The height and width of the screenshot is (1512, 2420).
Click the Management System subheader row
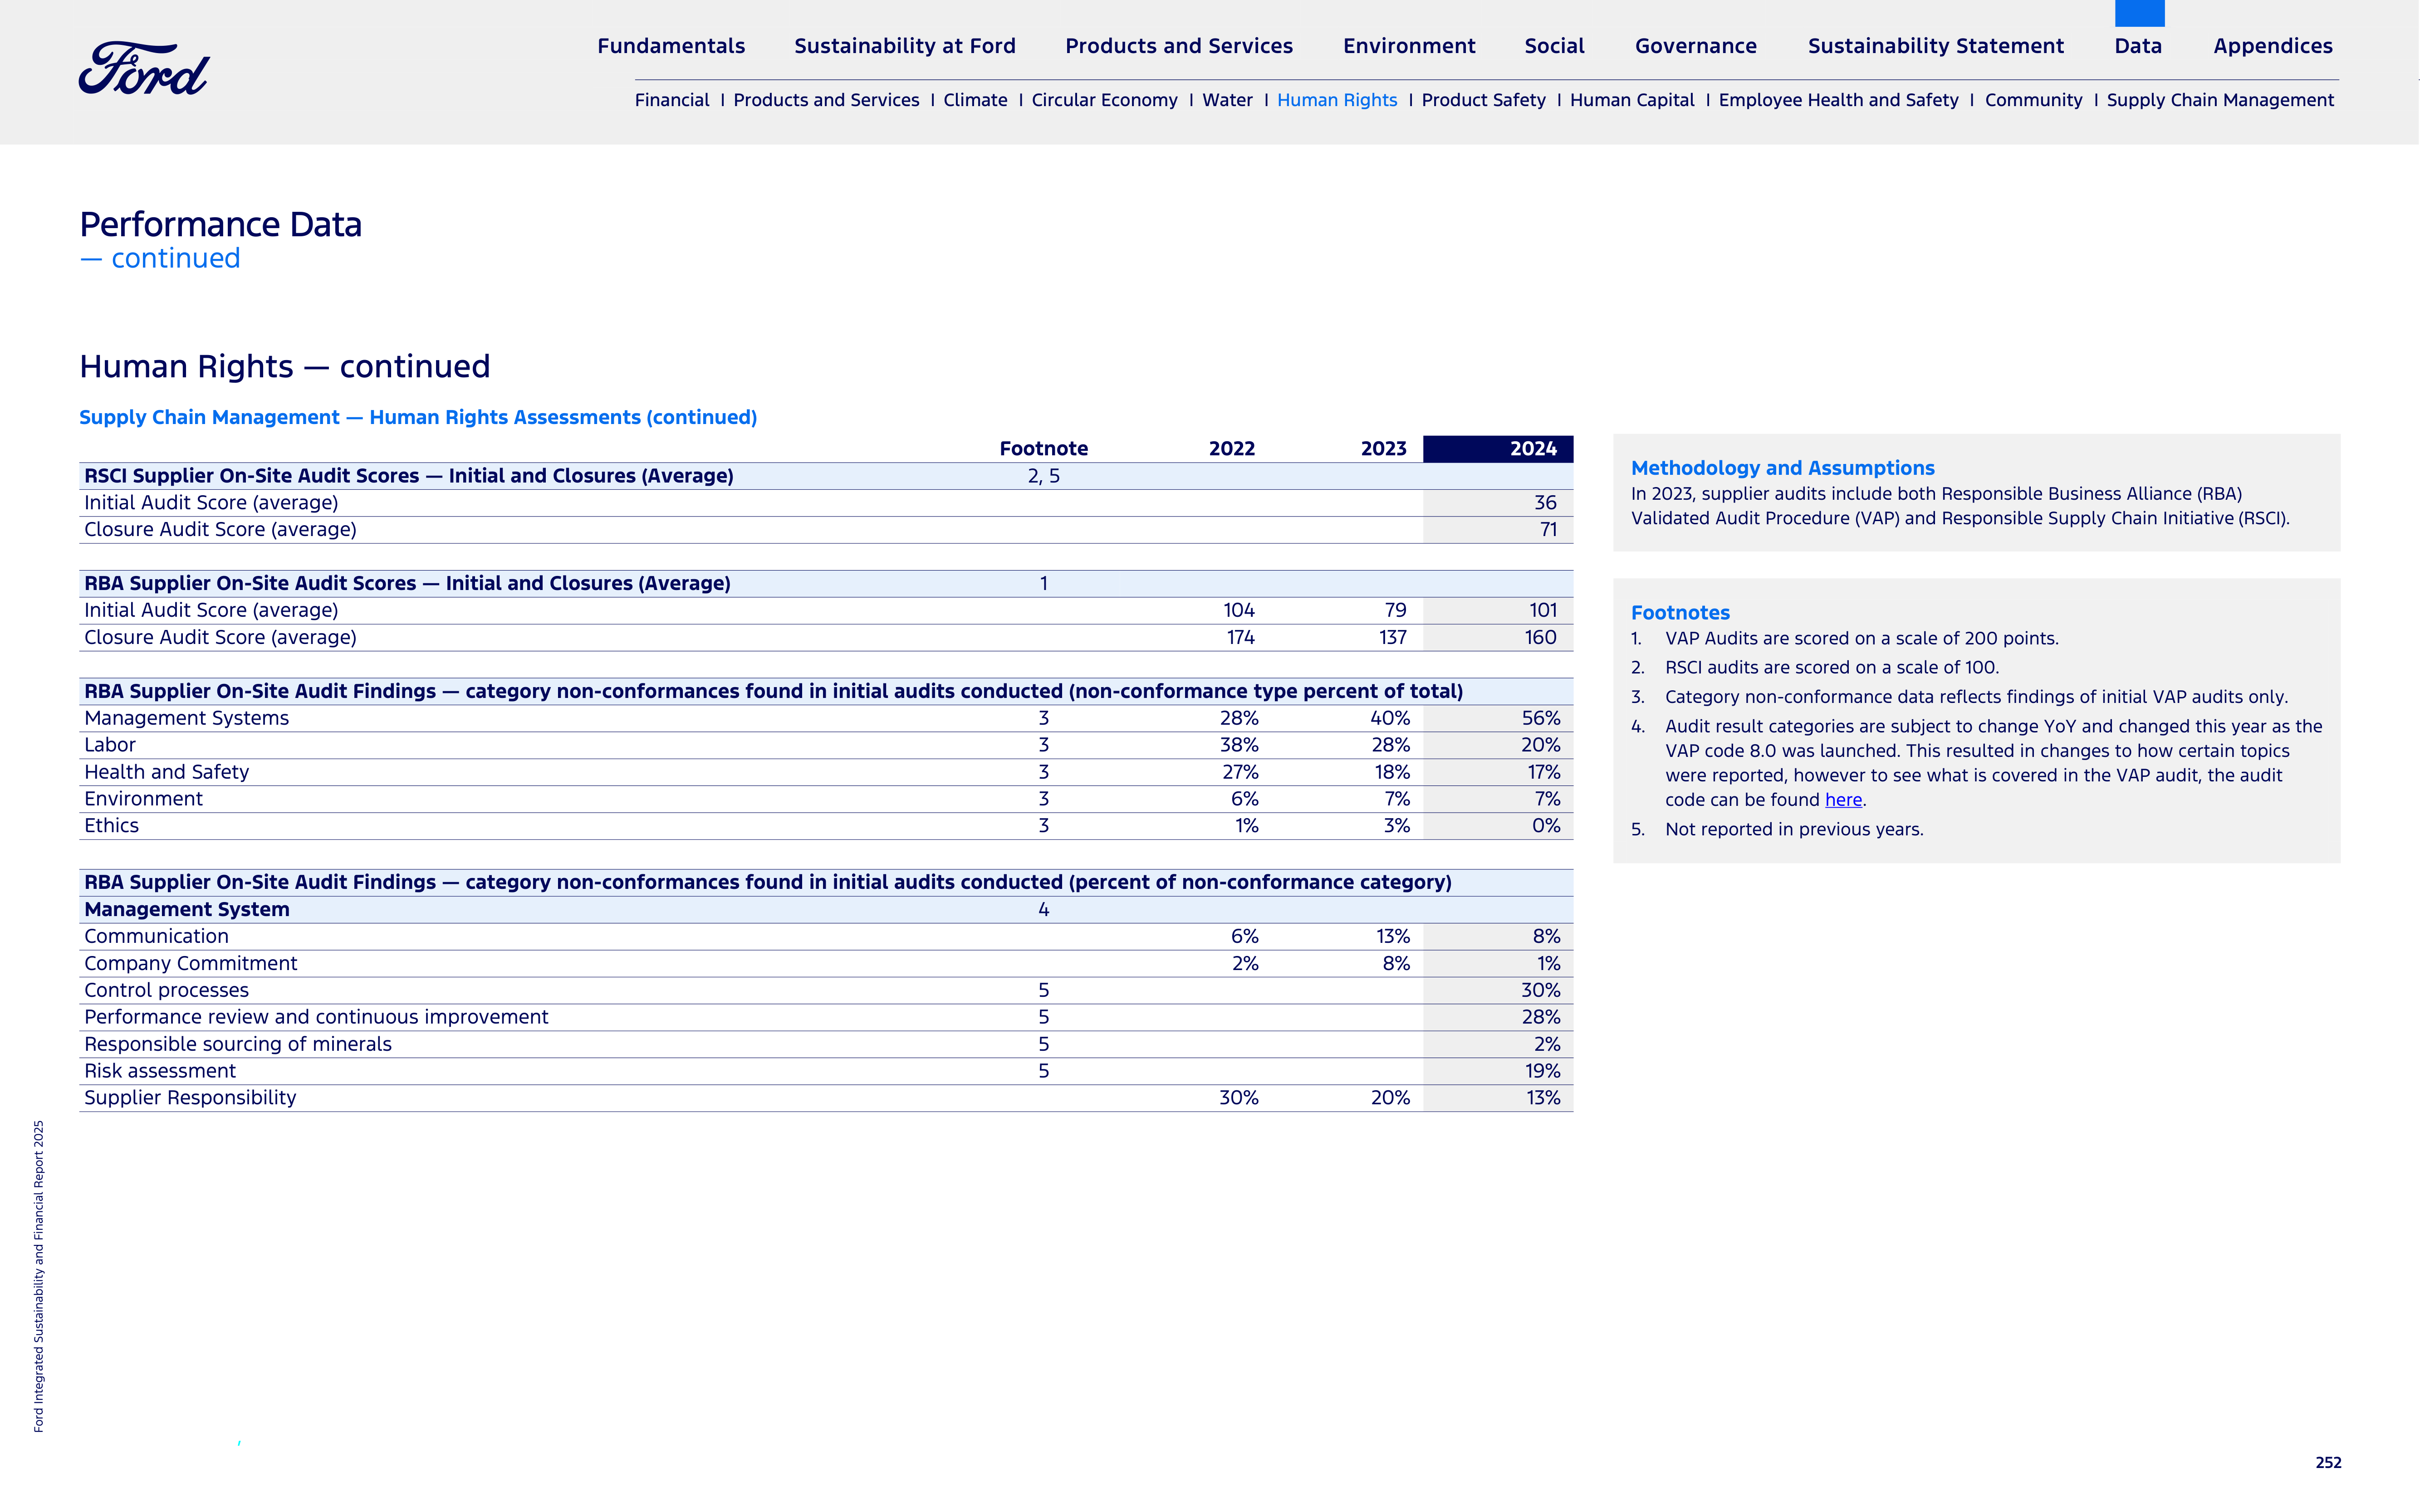point(826,910)
